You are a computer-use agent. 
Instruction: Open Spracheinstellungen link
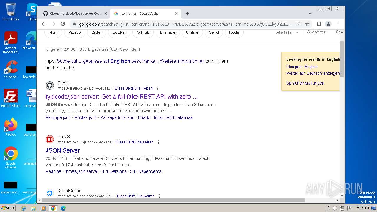305,83
